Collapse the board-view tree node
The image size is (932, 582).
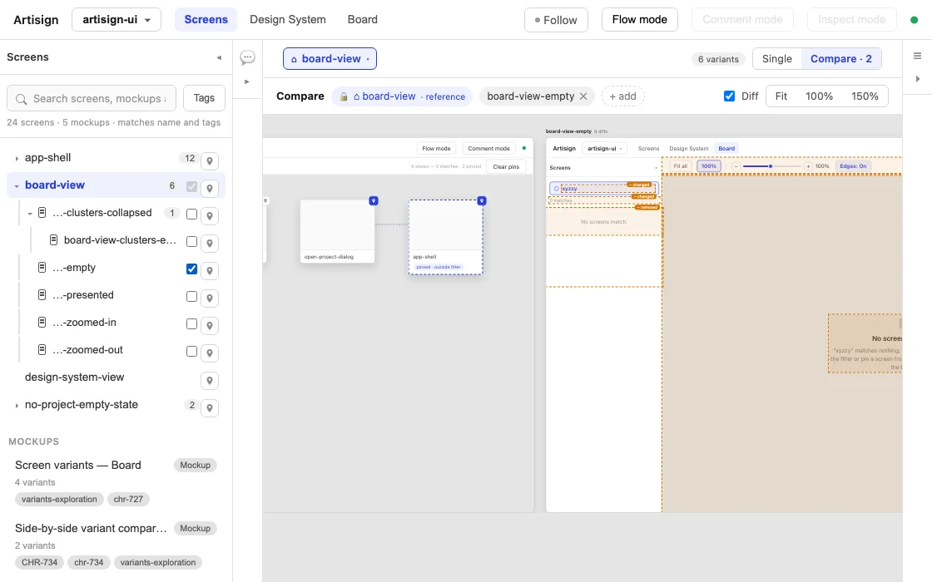(x=17, y=186)
